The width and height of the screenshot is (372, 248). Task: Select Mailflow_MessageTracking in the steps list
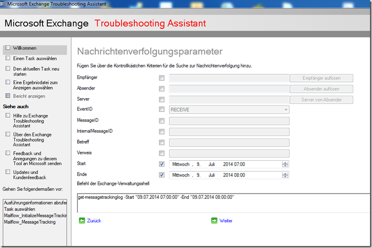click(30, 222)
